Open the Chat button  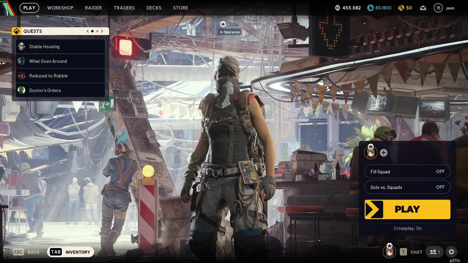(x=411, y=252)
